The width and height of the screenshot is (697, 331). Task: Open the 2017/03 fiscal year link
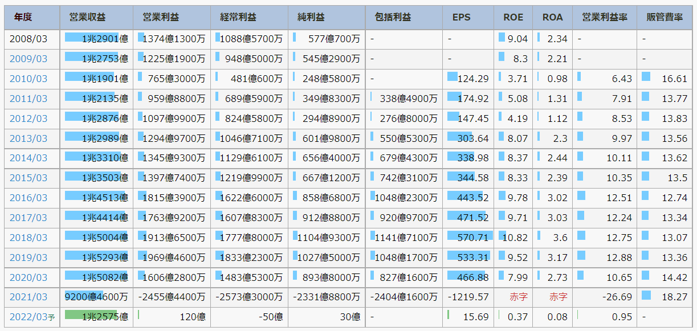tap(28, 218)
